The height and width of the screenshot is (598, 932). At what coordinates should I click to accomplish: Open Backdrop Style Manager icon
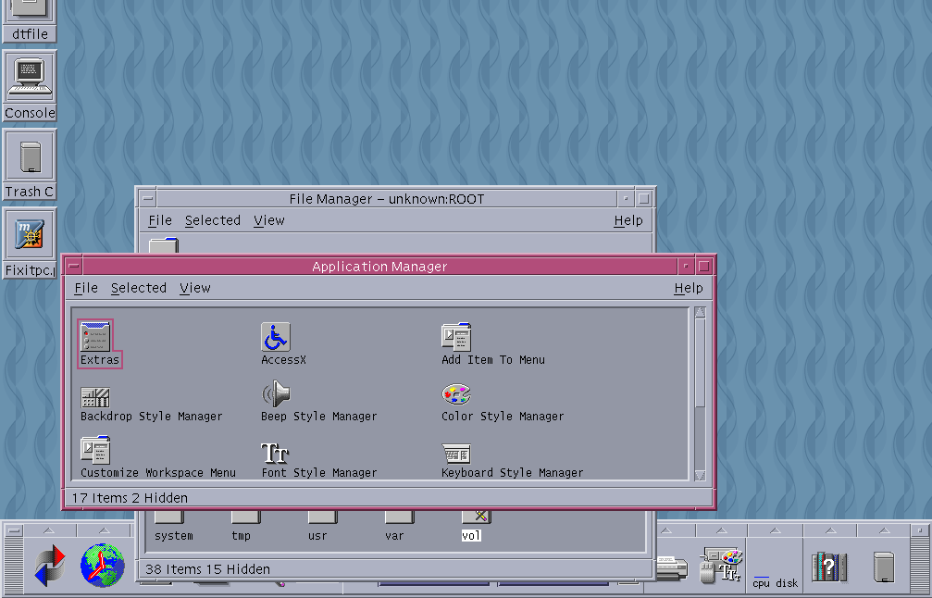click(95, 397)
